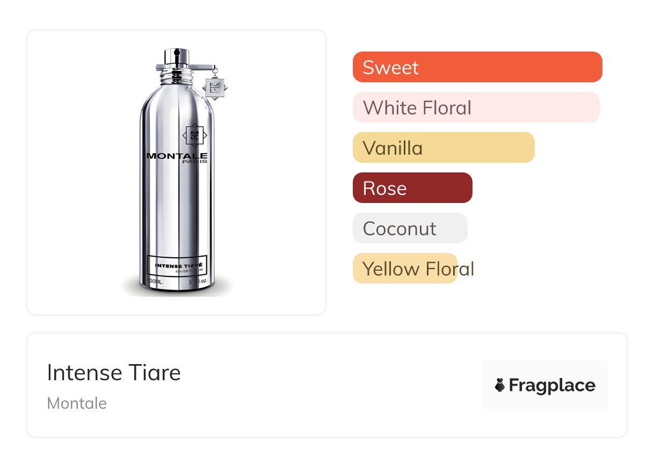Click the 100ML marking on the bottle
Image resolution: width=654 pixels, height=464 pixels.
tap(156, 282)
